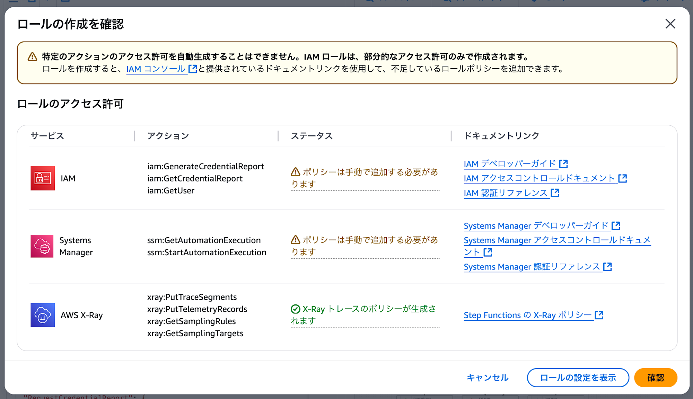Open the IAM アクセスコントロールドキュメント link

(539, 178)
